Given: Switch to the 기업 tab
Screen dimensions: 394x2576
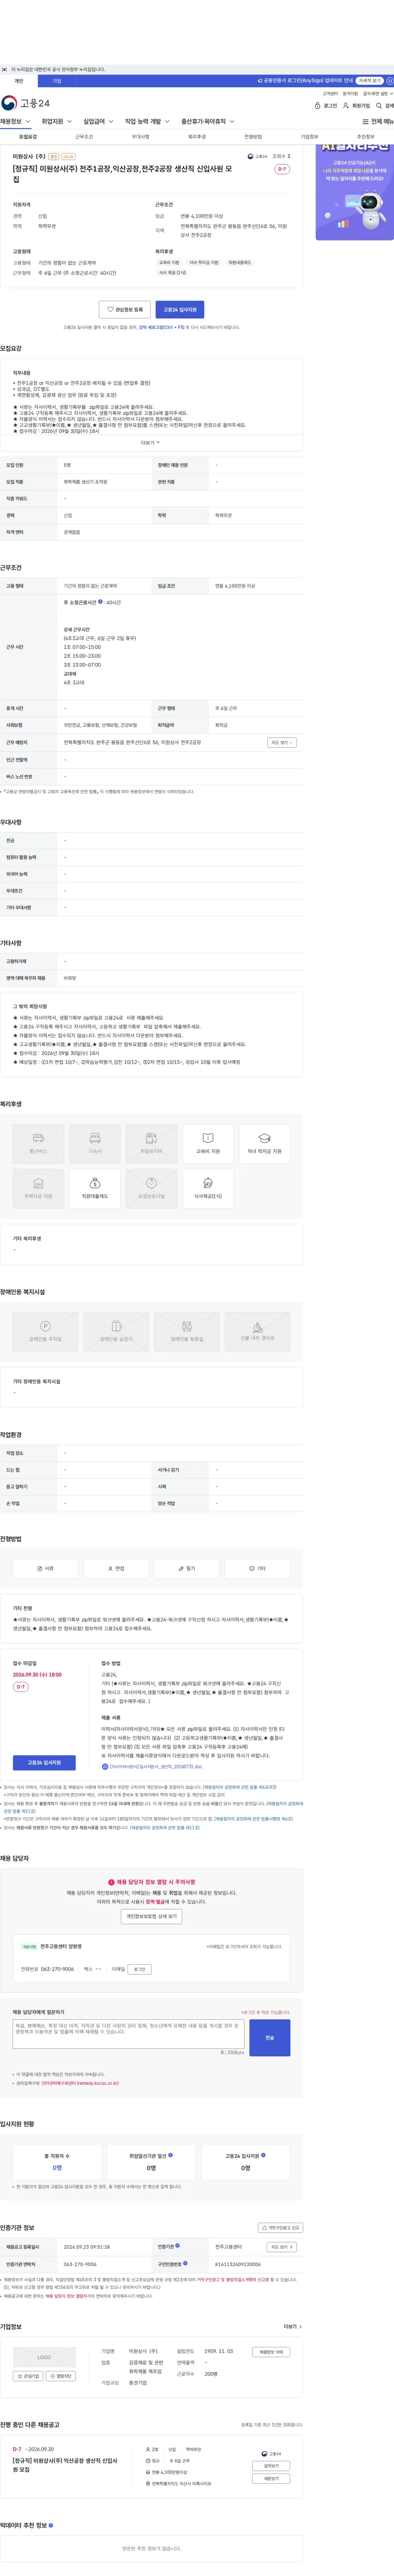Looking at the screenshot, I should (x=57, y=81).
